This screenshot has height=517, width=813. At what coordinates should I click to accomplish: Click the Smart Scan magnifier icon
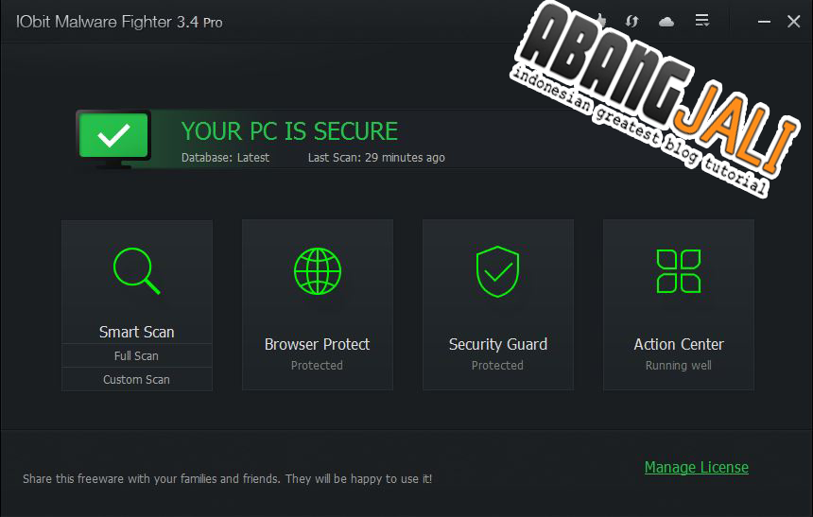tap(136, 270)
